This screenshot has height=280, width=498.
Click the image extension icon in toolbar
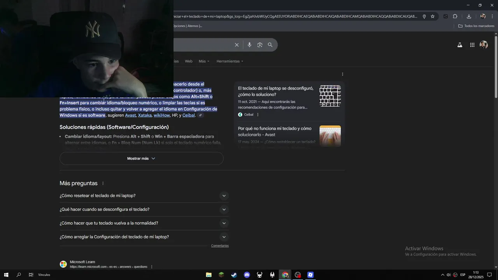[x=445, y=16]
